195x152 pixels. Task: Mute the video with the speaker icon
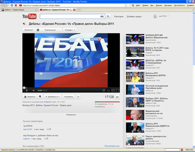[x=34, y=90]
